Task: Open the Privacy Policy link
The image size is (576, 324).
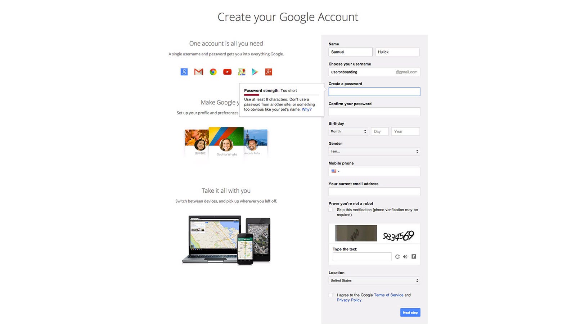Action: click(349, 300)
